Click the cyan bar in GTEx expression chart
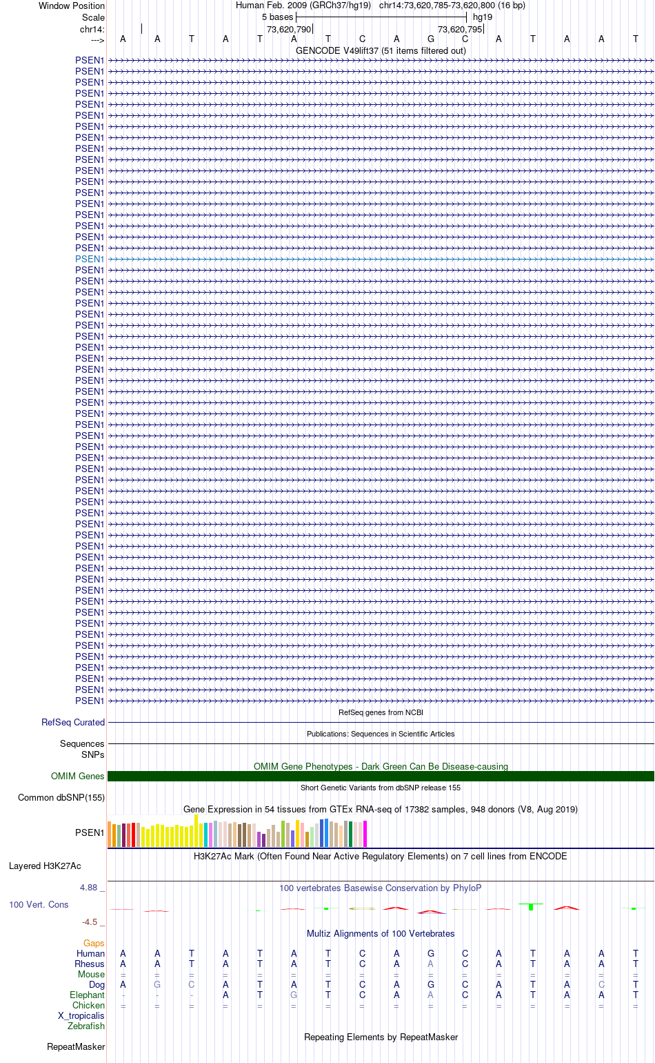The width and height of the screenshot is (655, 1063). pyautogui.click(x=205, y=835)
